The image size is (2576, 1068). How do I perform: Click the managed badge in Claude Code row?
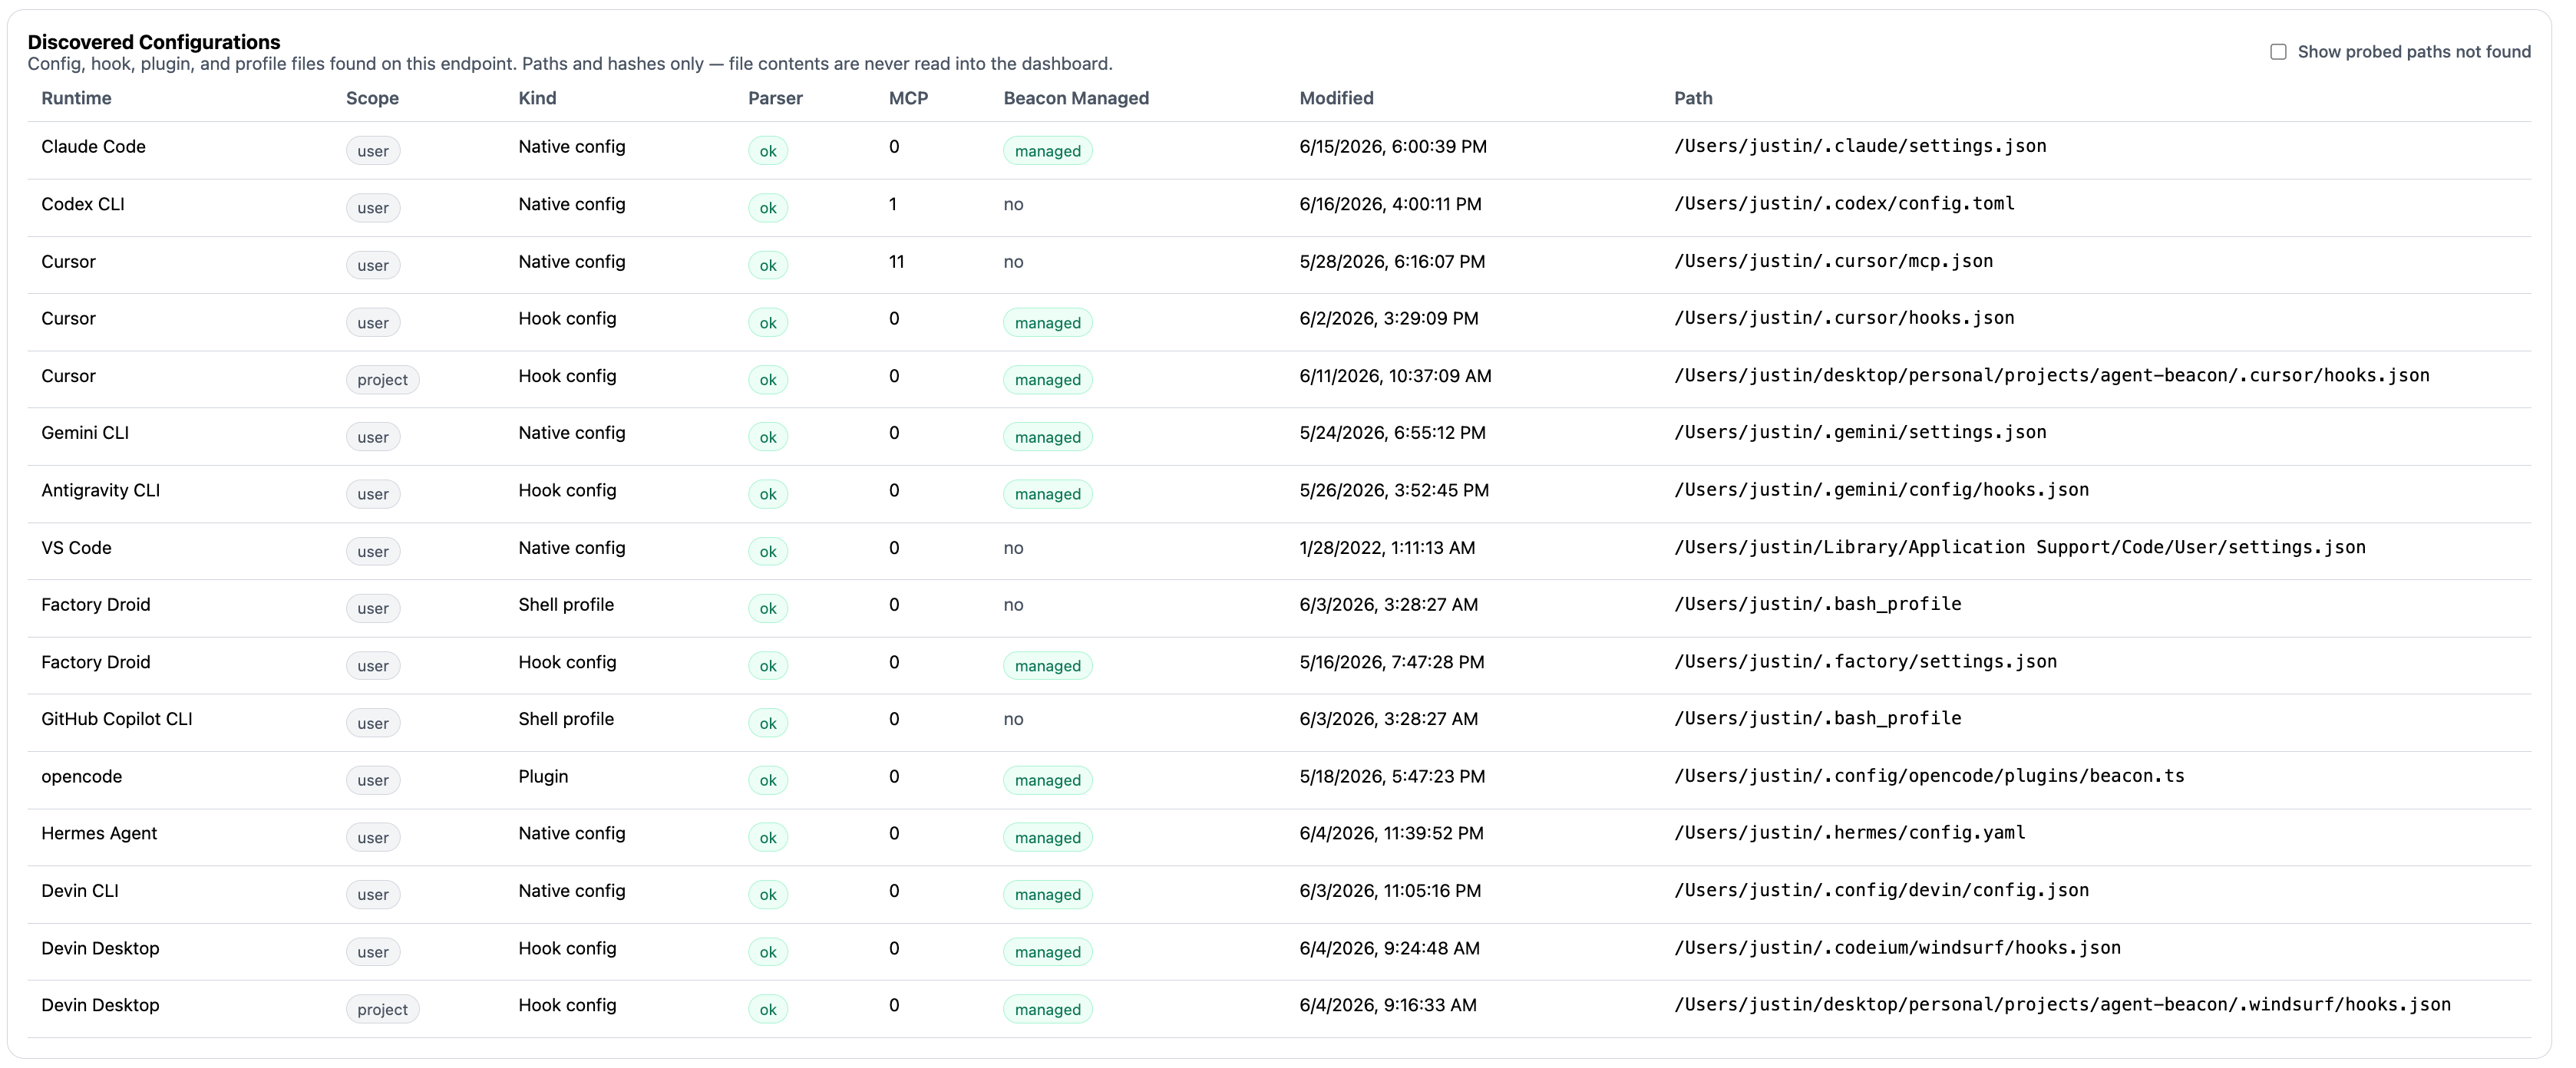coord(1047,151)
